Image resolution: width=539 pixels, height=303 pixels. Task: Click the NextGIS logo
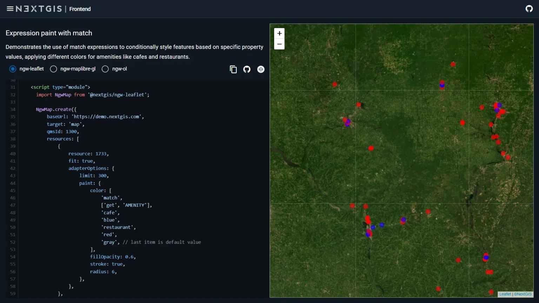[39, 9]
